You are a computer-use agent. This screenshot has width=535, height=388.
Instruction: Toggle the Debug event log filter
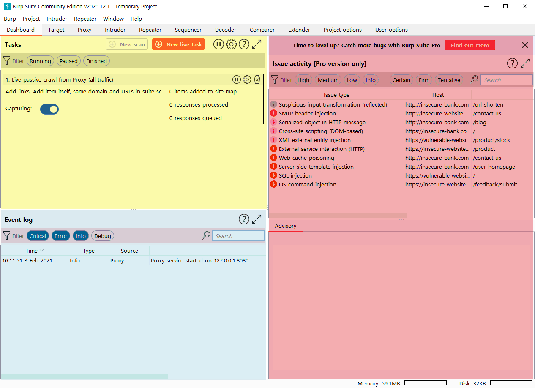[x=103, y=236]
